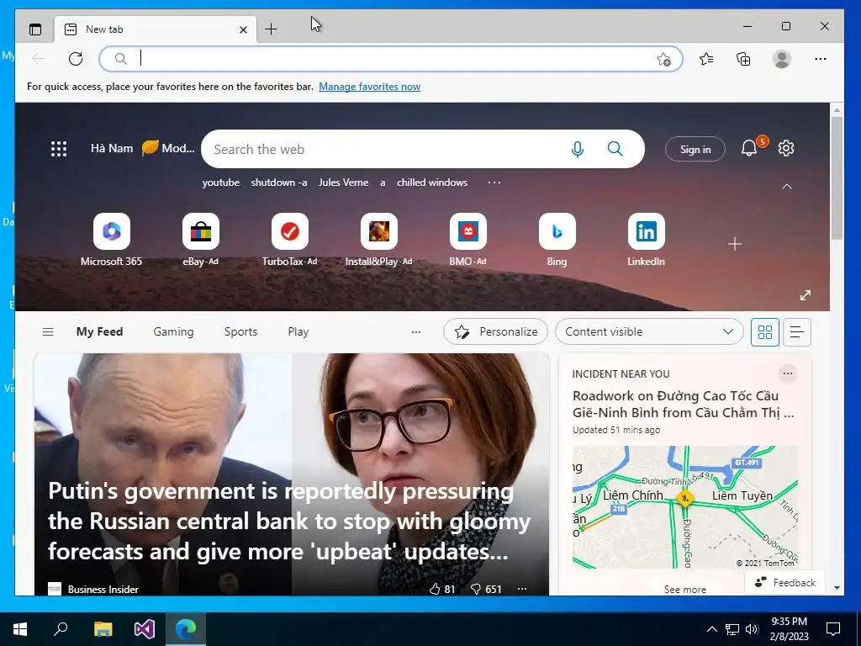
Task: Switch feed to list view
Action: [x=797, y=331]
